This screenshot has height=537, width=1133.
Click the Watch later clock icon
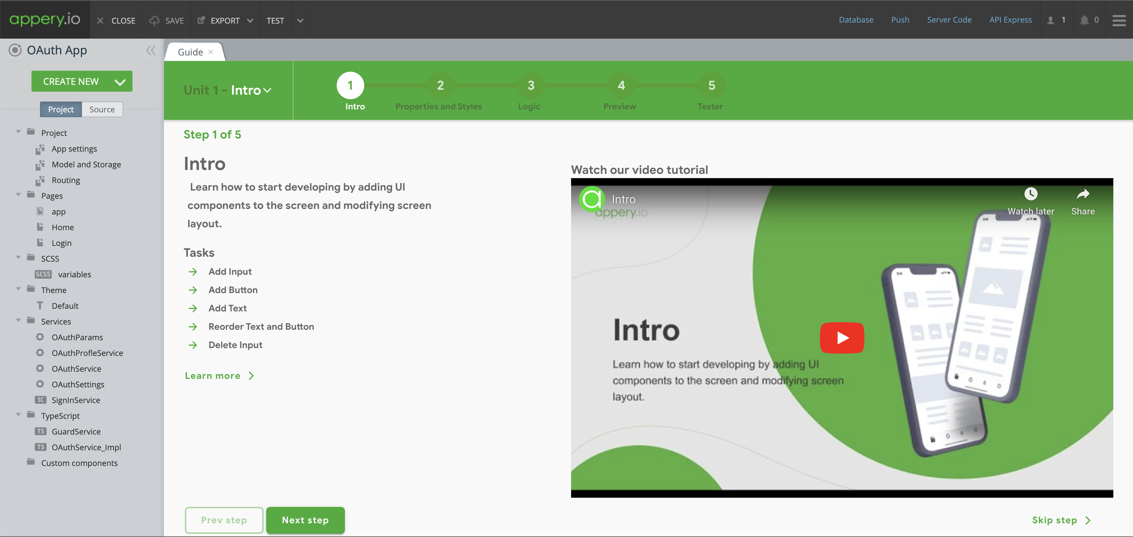1030,194
